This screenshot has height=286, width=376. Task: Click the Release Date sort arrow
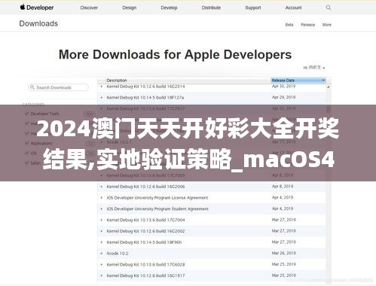[x=323, y=81]
